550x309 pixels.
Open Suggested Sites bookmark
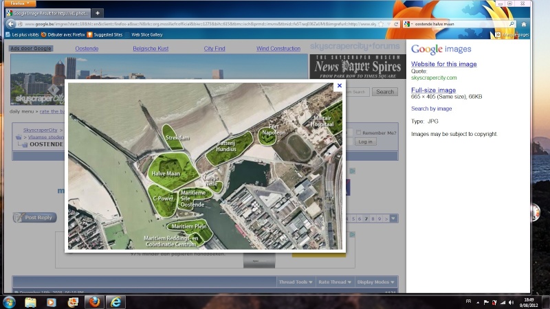click(104, 35)
